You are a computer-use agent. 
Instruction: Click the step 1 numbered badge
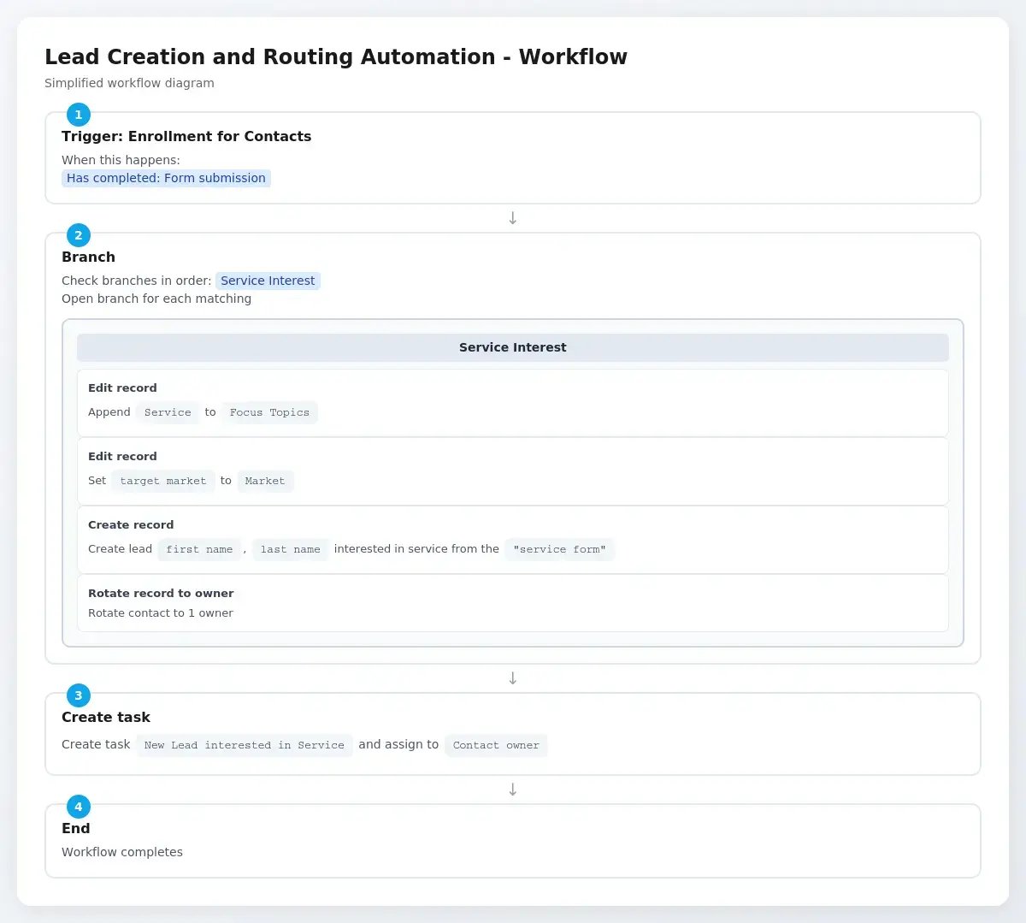point(78,114)
